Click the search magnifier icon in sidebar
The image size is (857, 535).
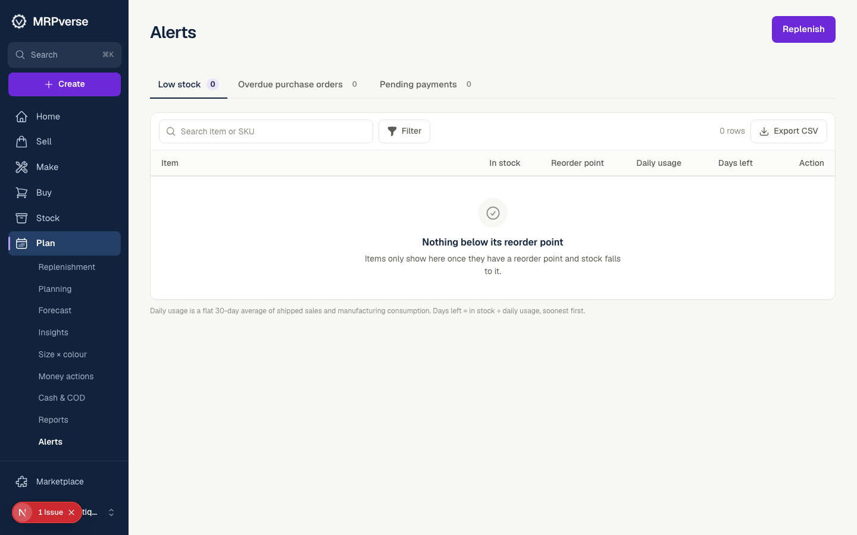click(x=20, y=55)
